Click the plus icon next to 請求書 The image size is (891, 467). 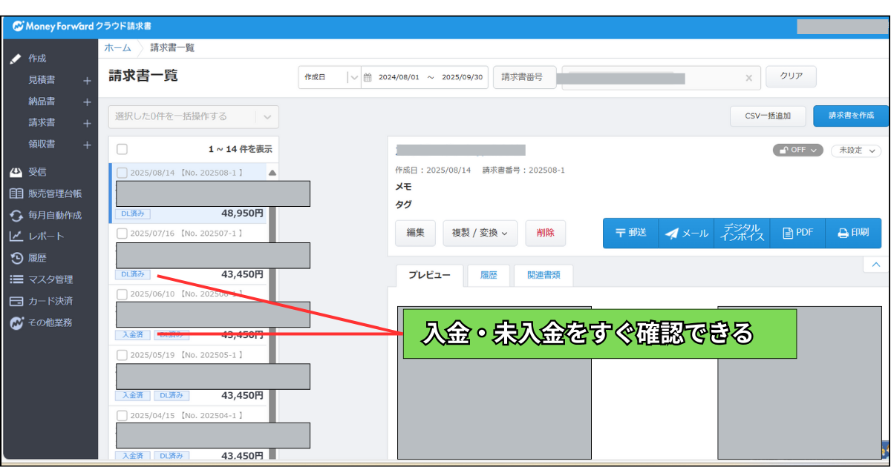click(x=87, y=123)
